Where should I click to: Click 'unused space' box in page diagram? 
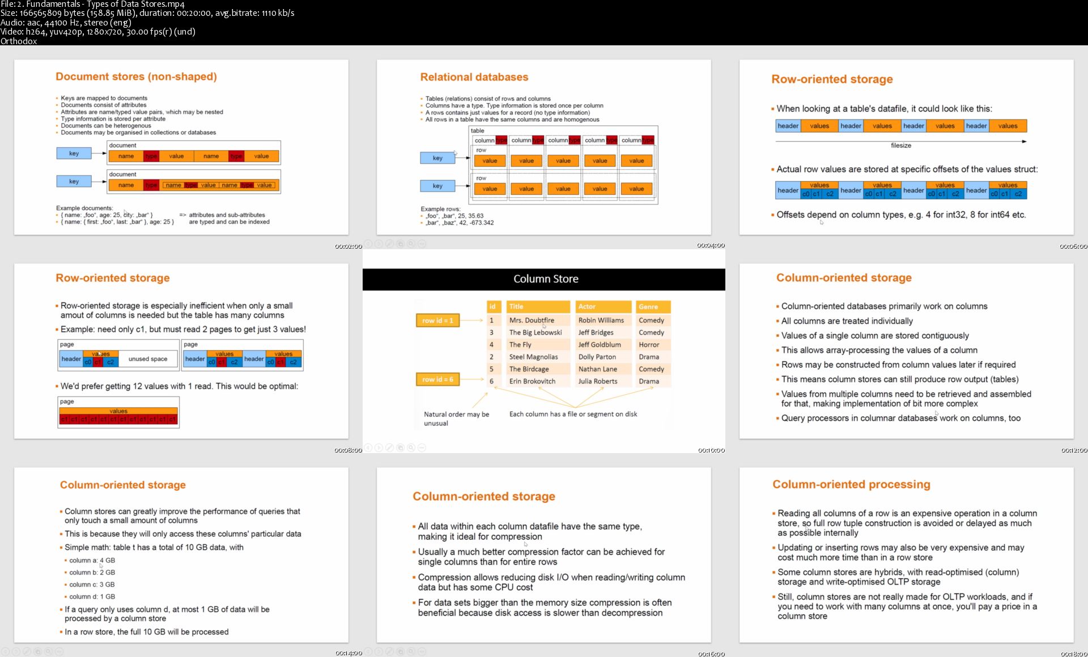click(148, 359)
